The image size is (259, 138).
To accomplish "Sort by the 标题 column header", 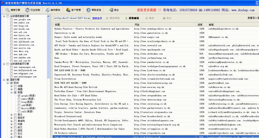I will tap(93, 25).
